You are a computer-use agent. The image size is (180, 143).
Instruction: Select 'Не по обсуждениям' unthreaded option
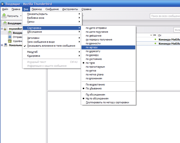tap(108, 98)
